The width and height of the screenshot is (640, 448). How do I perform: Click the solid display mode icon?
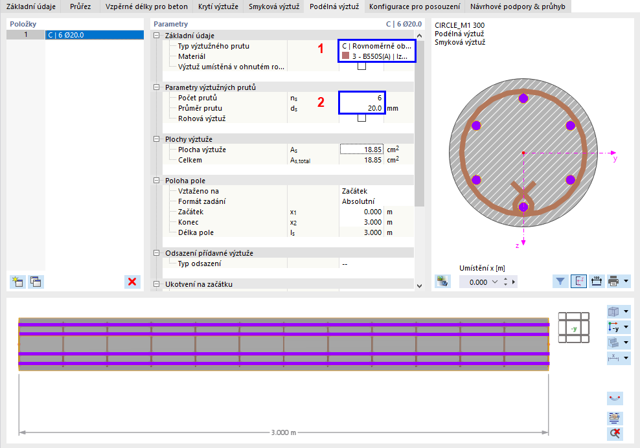613,342
